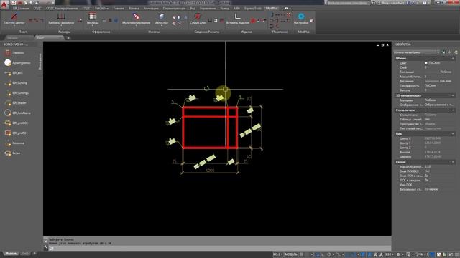This screenshot has height=258, width=460.
Task: Toggle grid display in status bar
Action: pyautogui.click(x=301, y=254)
